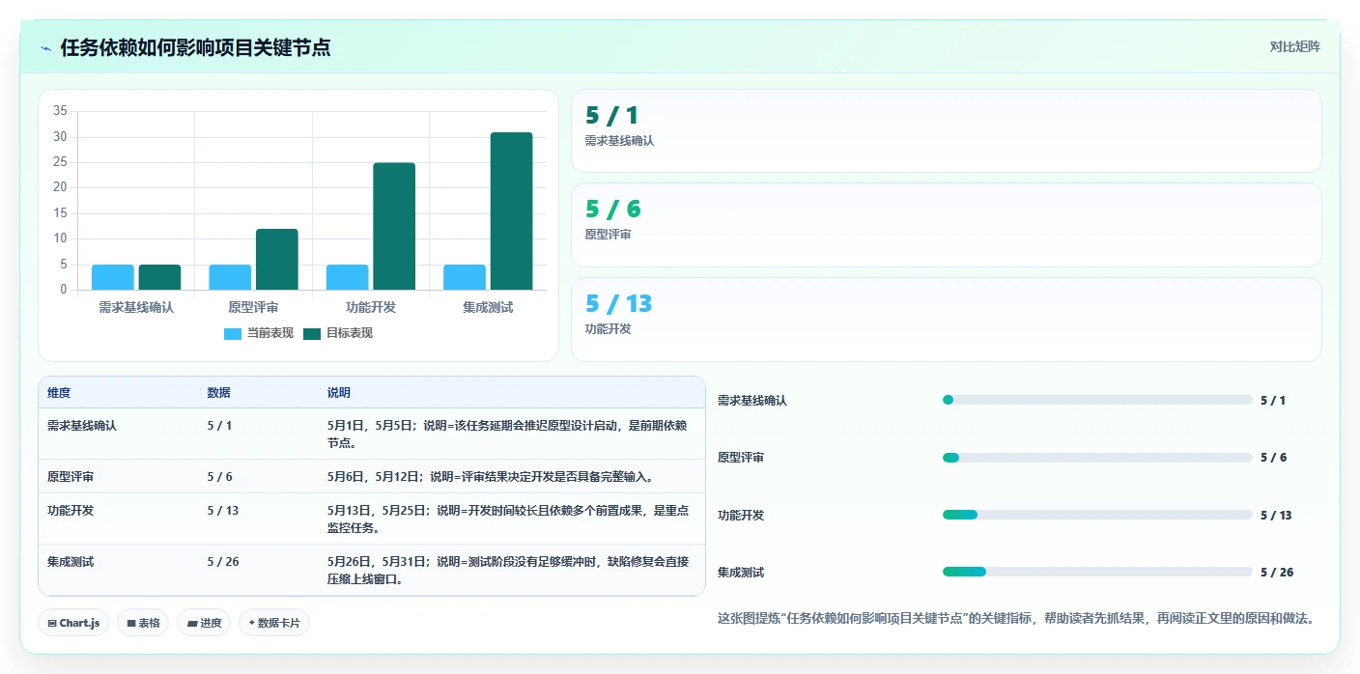Screen dimensions: 1360x674
Task: Click the 35 y-axis tick label
Action: click(60, 111)
